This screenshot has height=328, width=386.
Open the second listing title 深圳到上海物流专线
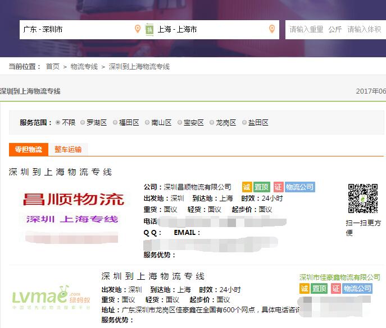point(153,276)
